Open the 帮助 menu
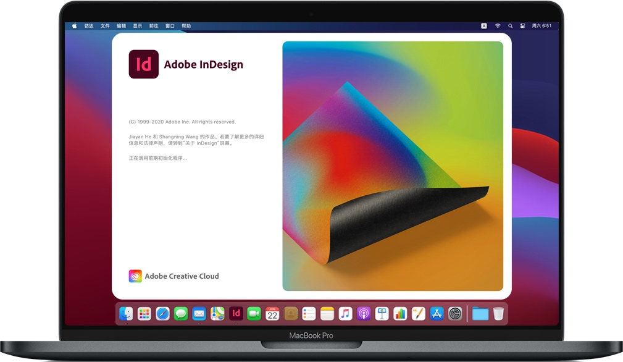 186,26
